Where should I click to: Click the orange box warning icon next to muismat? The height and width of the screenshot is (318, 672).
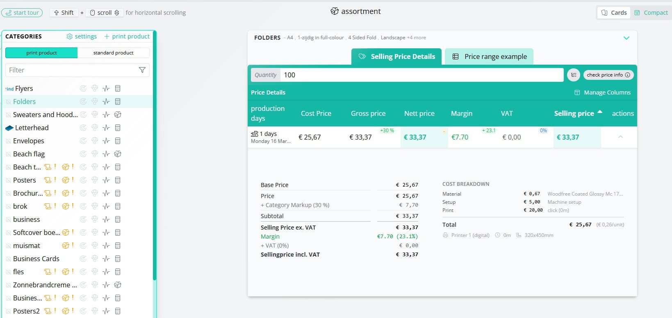pyautogui.click(x=66, y=246)
